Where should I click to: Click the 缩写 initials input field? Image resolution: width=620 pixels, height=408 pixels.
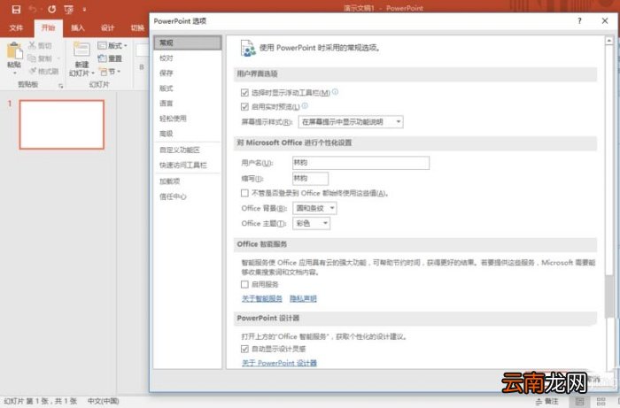[x=310, y=179]
